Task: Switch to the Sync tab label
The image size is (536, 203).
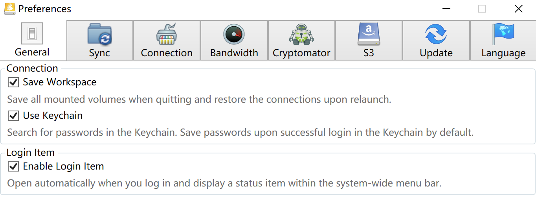Action: tap(99, 53)
